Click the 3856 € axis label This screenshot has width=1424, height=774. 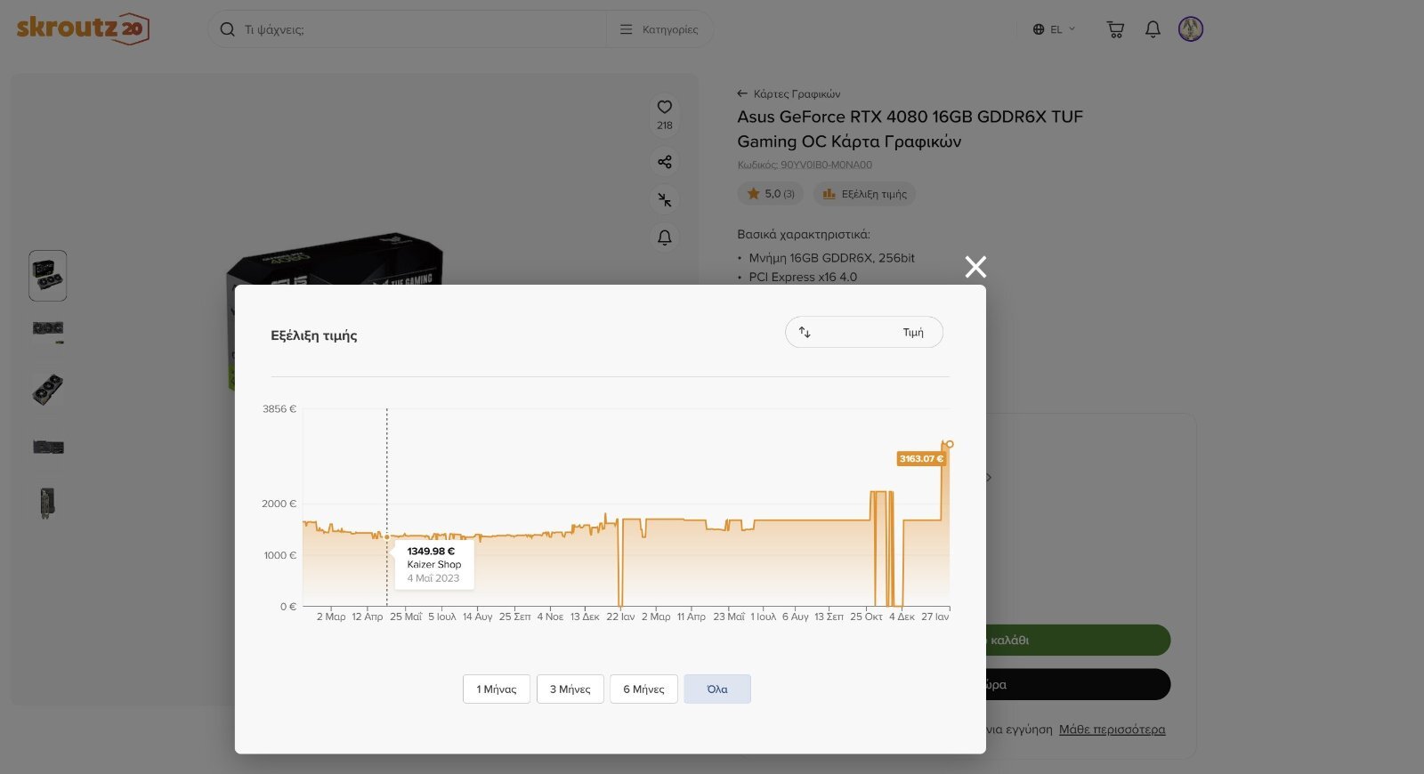coord(279,409)
